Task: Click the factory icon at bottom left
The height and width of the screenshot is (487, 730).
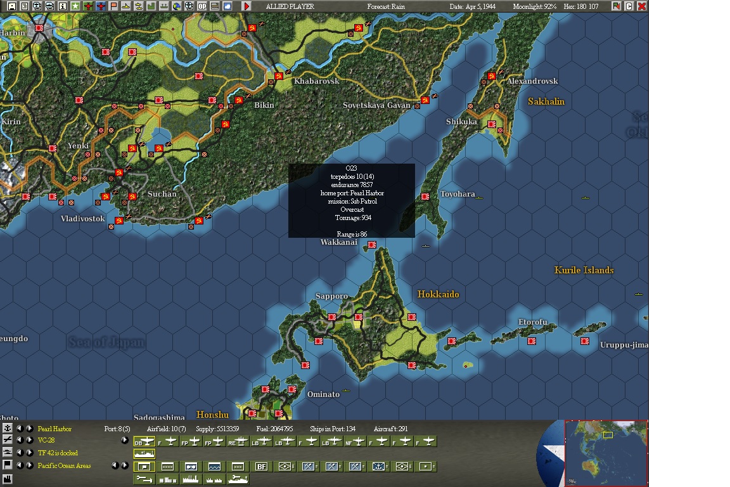Action: pyautogui.click(x=8, y=479)
